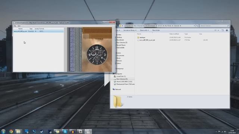This screenshot has height=134, width=239.
Task: Select the Photosmart network device in the sidebar
Action: [x=125, y=84]
